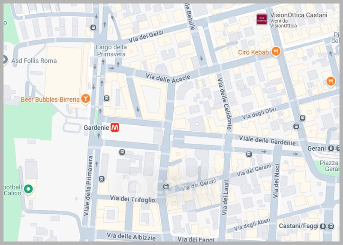Click the VisionOttica Castani logo pin
Viewport: 343px width, 245px height.
(x=262, y=19)
